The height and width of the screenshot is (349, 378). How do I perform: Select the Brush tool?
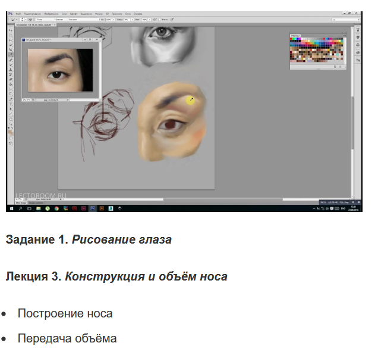click(11, 65)
